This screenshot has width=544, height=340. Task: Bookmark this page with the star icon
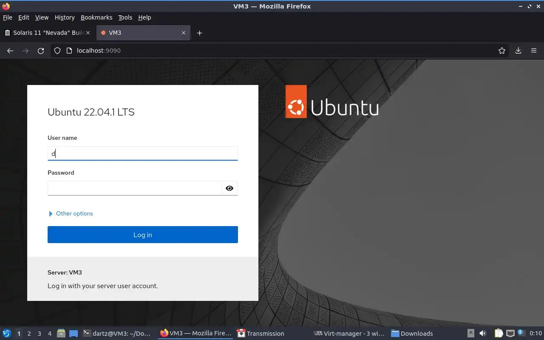pos(502,51)
